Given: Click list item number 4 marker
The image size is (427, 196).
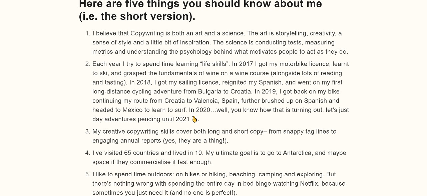Looking at the screenshot, I should 88,153.
